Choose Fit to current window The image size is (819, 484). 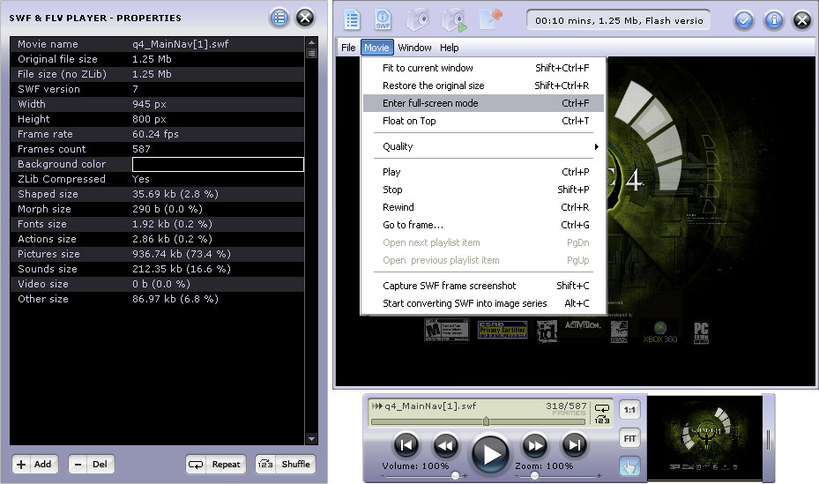[x=483, y=68]
